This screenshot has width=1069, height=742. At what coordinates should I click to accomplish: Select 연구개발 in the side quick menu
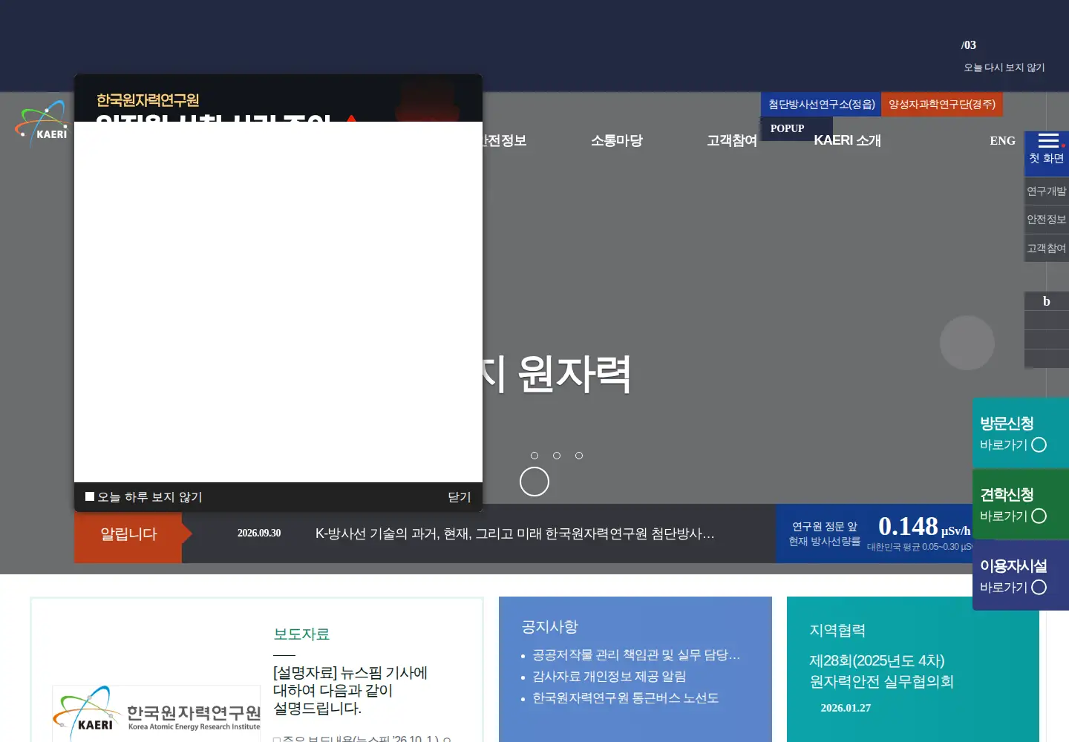(1046, 191)
